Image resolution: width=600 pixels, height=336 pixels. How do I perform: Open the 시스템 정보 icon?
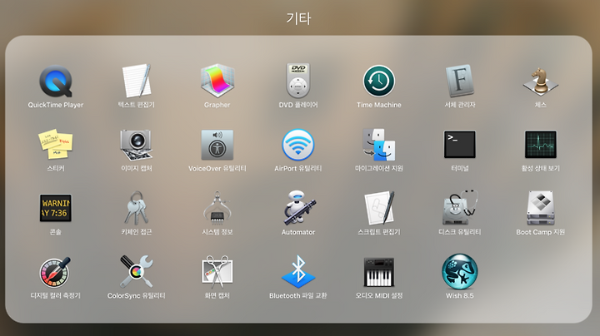pos(217,208)
